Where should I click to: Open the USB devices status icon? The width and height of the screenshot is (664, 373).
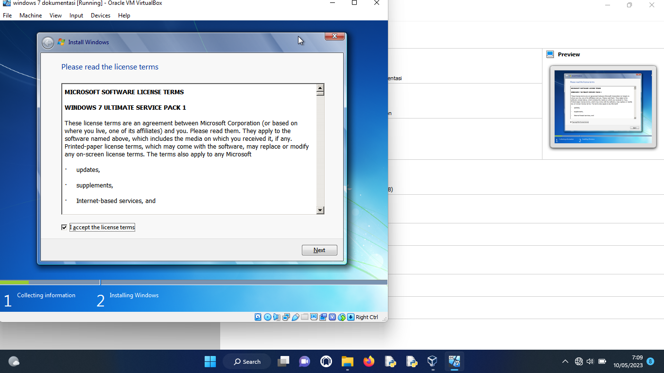[x=295, y=317]
